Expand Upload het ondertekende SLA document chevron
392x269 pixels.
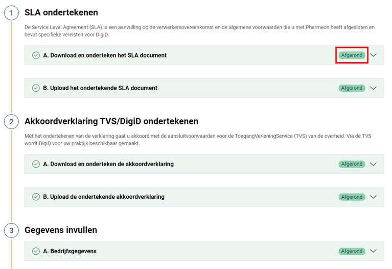[x=373, y=88]
